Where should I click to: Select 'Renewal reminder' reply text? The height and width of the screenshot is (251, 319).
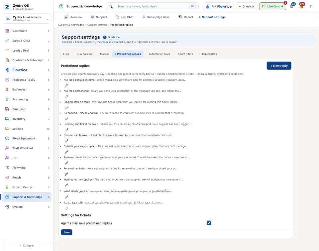click(x=74, y=168)
